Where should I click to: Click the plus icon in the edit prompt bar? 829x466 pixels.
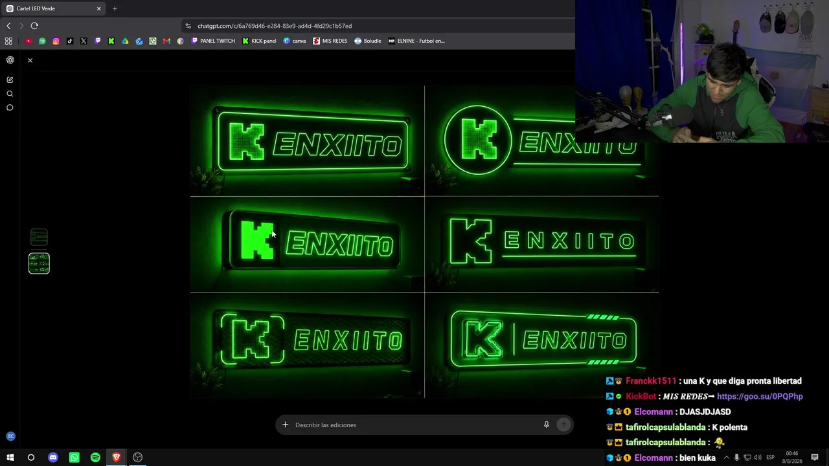(285, 425)
